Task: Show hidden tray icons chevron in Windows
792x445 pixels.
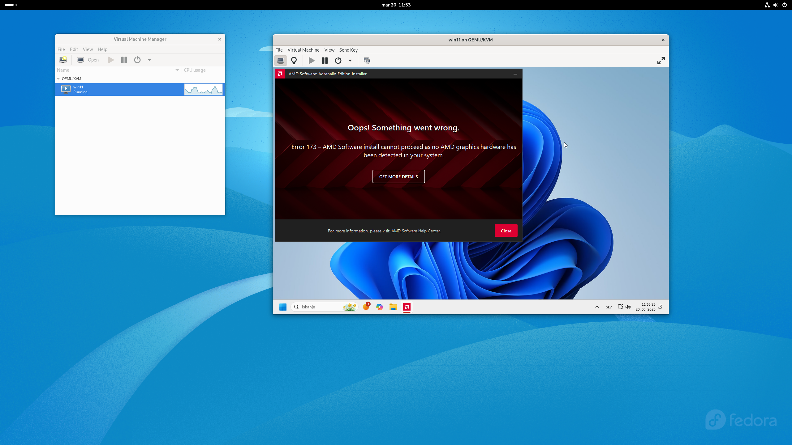Action: 597,307
